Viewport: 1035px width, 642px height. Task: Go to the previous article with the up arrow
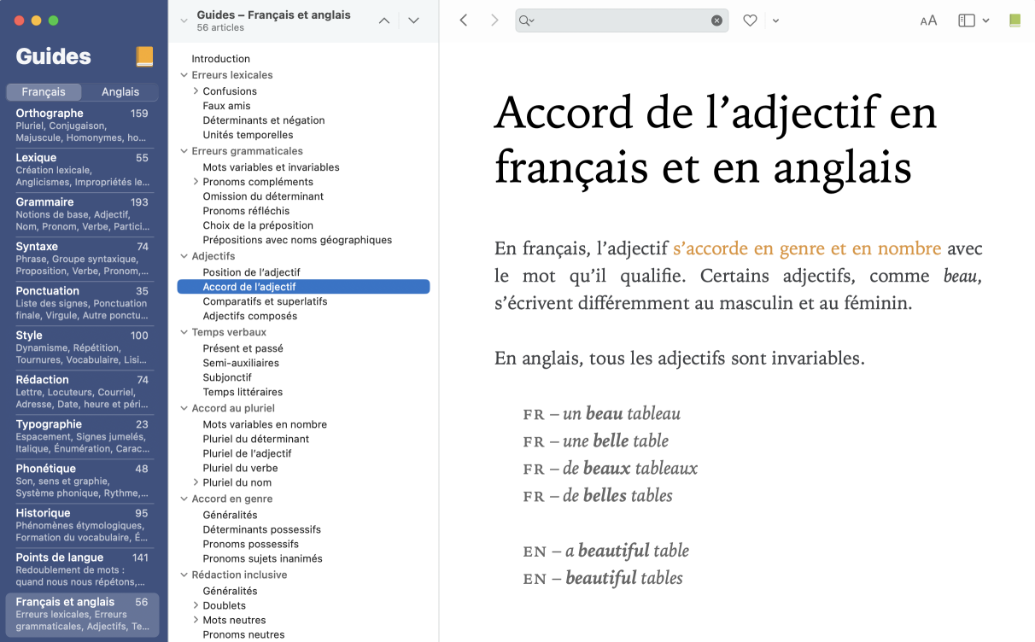point(383,20)
